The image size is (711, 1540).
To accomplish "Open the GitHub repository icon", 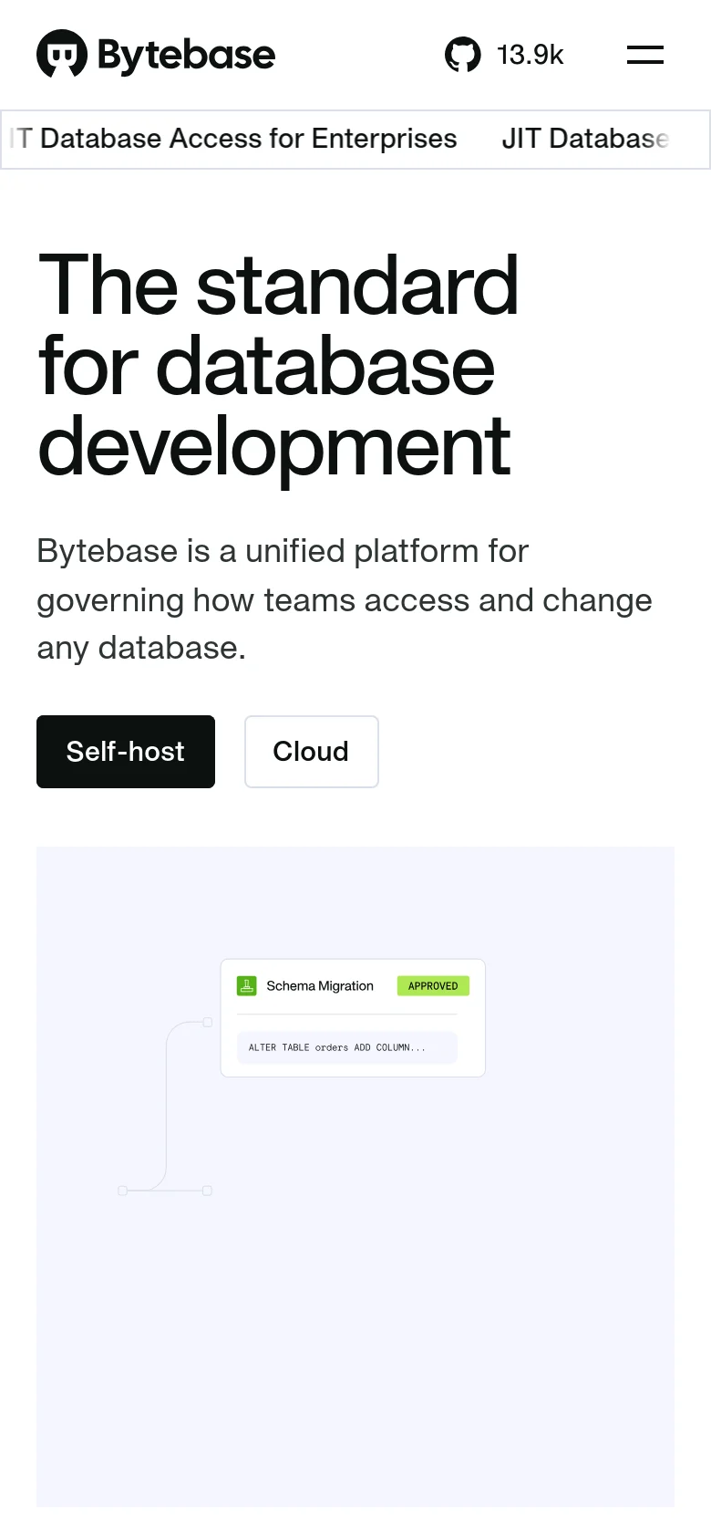I will click(463, 55).
